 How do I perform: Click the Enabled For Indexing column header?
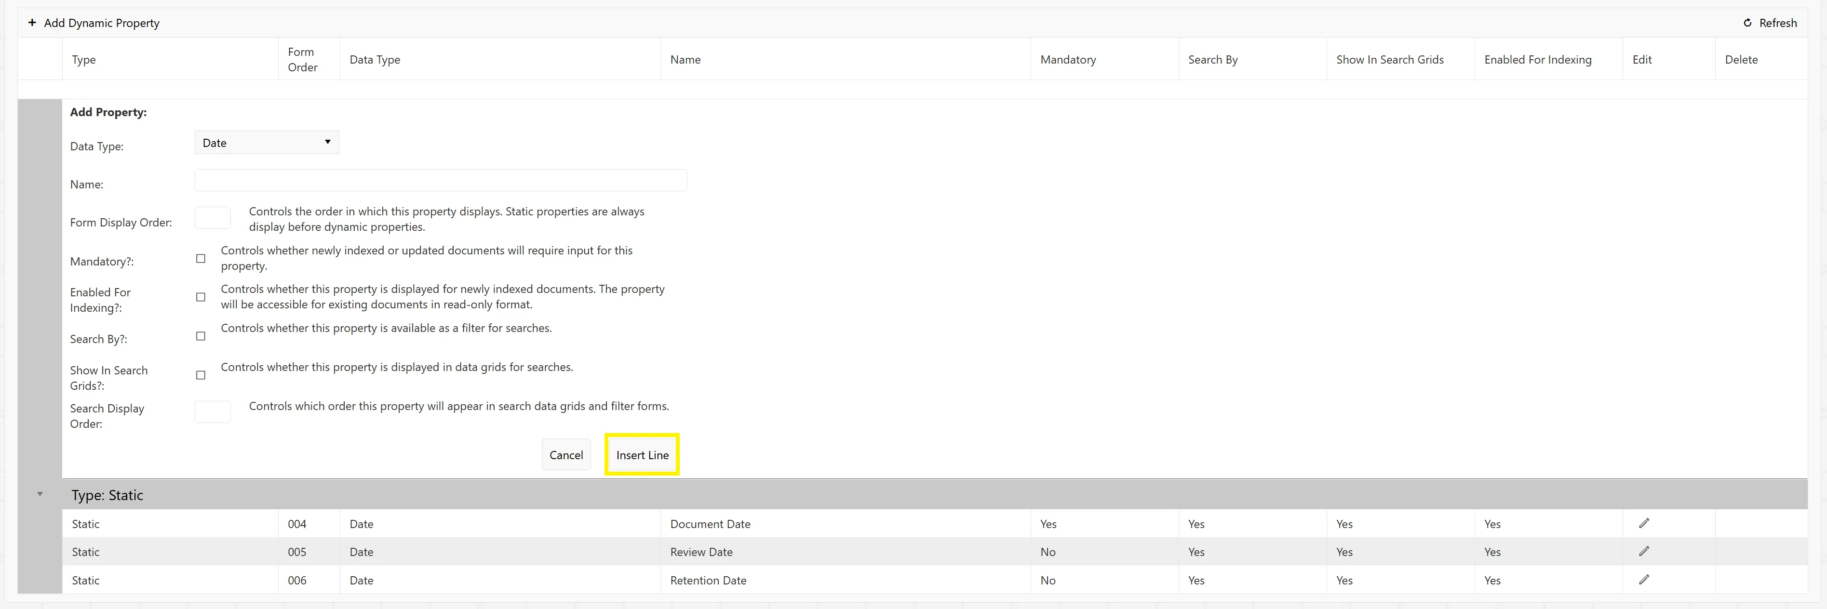pos(1538,60)
